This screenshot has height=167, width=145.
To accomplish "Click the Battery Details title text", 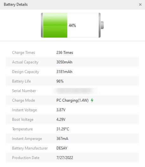I will coord(16,4).
